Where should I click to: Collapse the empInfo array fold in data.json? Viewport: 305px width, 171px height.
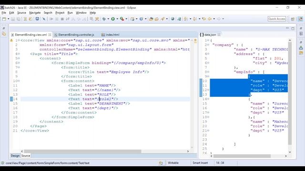[208, 72]
